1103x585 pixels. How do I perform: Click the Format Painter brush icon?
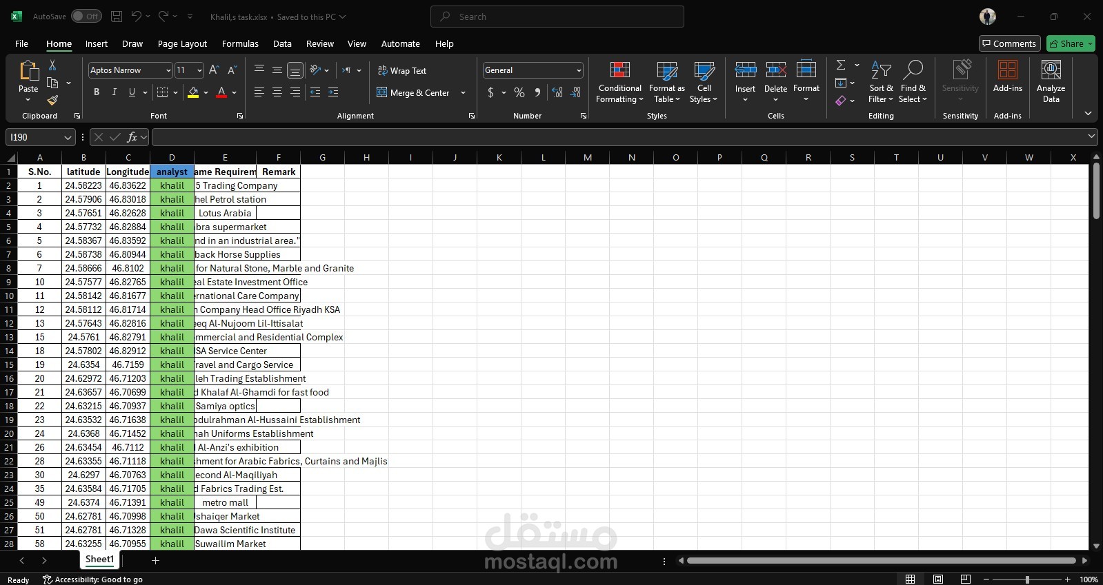pos(52,101)
